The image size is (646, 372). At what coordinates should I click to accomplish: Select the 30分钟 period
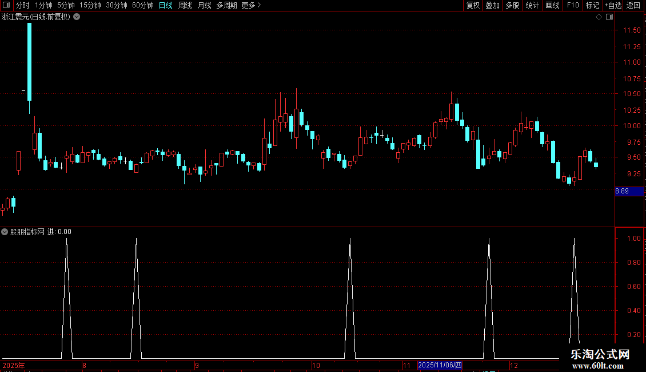(x=116, y=5)
